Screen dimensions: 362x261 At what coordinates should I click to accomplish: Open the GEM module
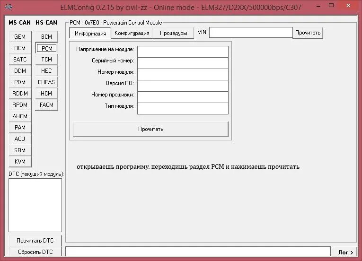click(20, 37)
